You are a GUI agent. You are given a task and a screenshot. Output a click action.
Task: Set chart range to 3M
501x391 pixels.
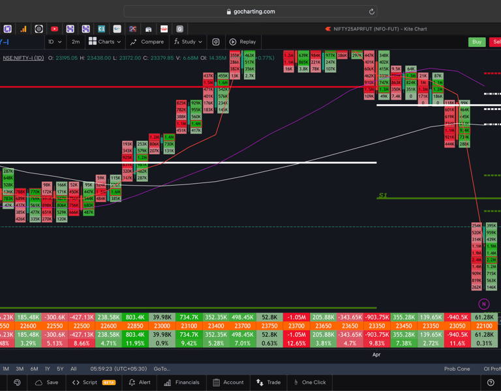tap(20, 369)
